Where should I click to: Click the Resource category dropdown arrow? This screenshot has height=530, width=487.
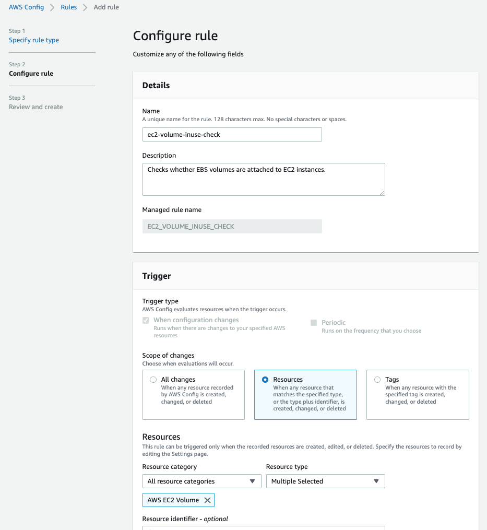coord(252,481)
